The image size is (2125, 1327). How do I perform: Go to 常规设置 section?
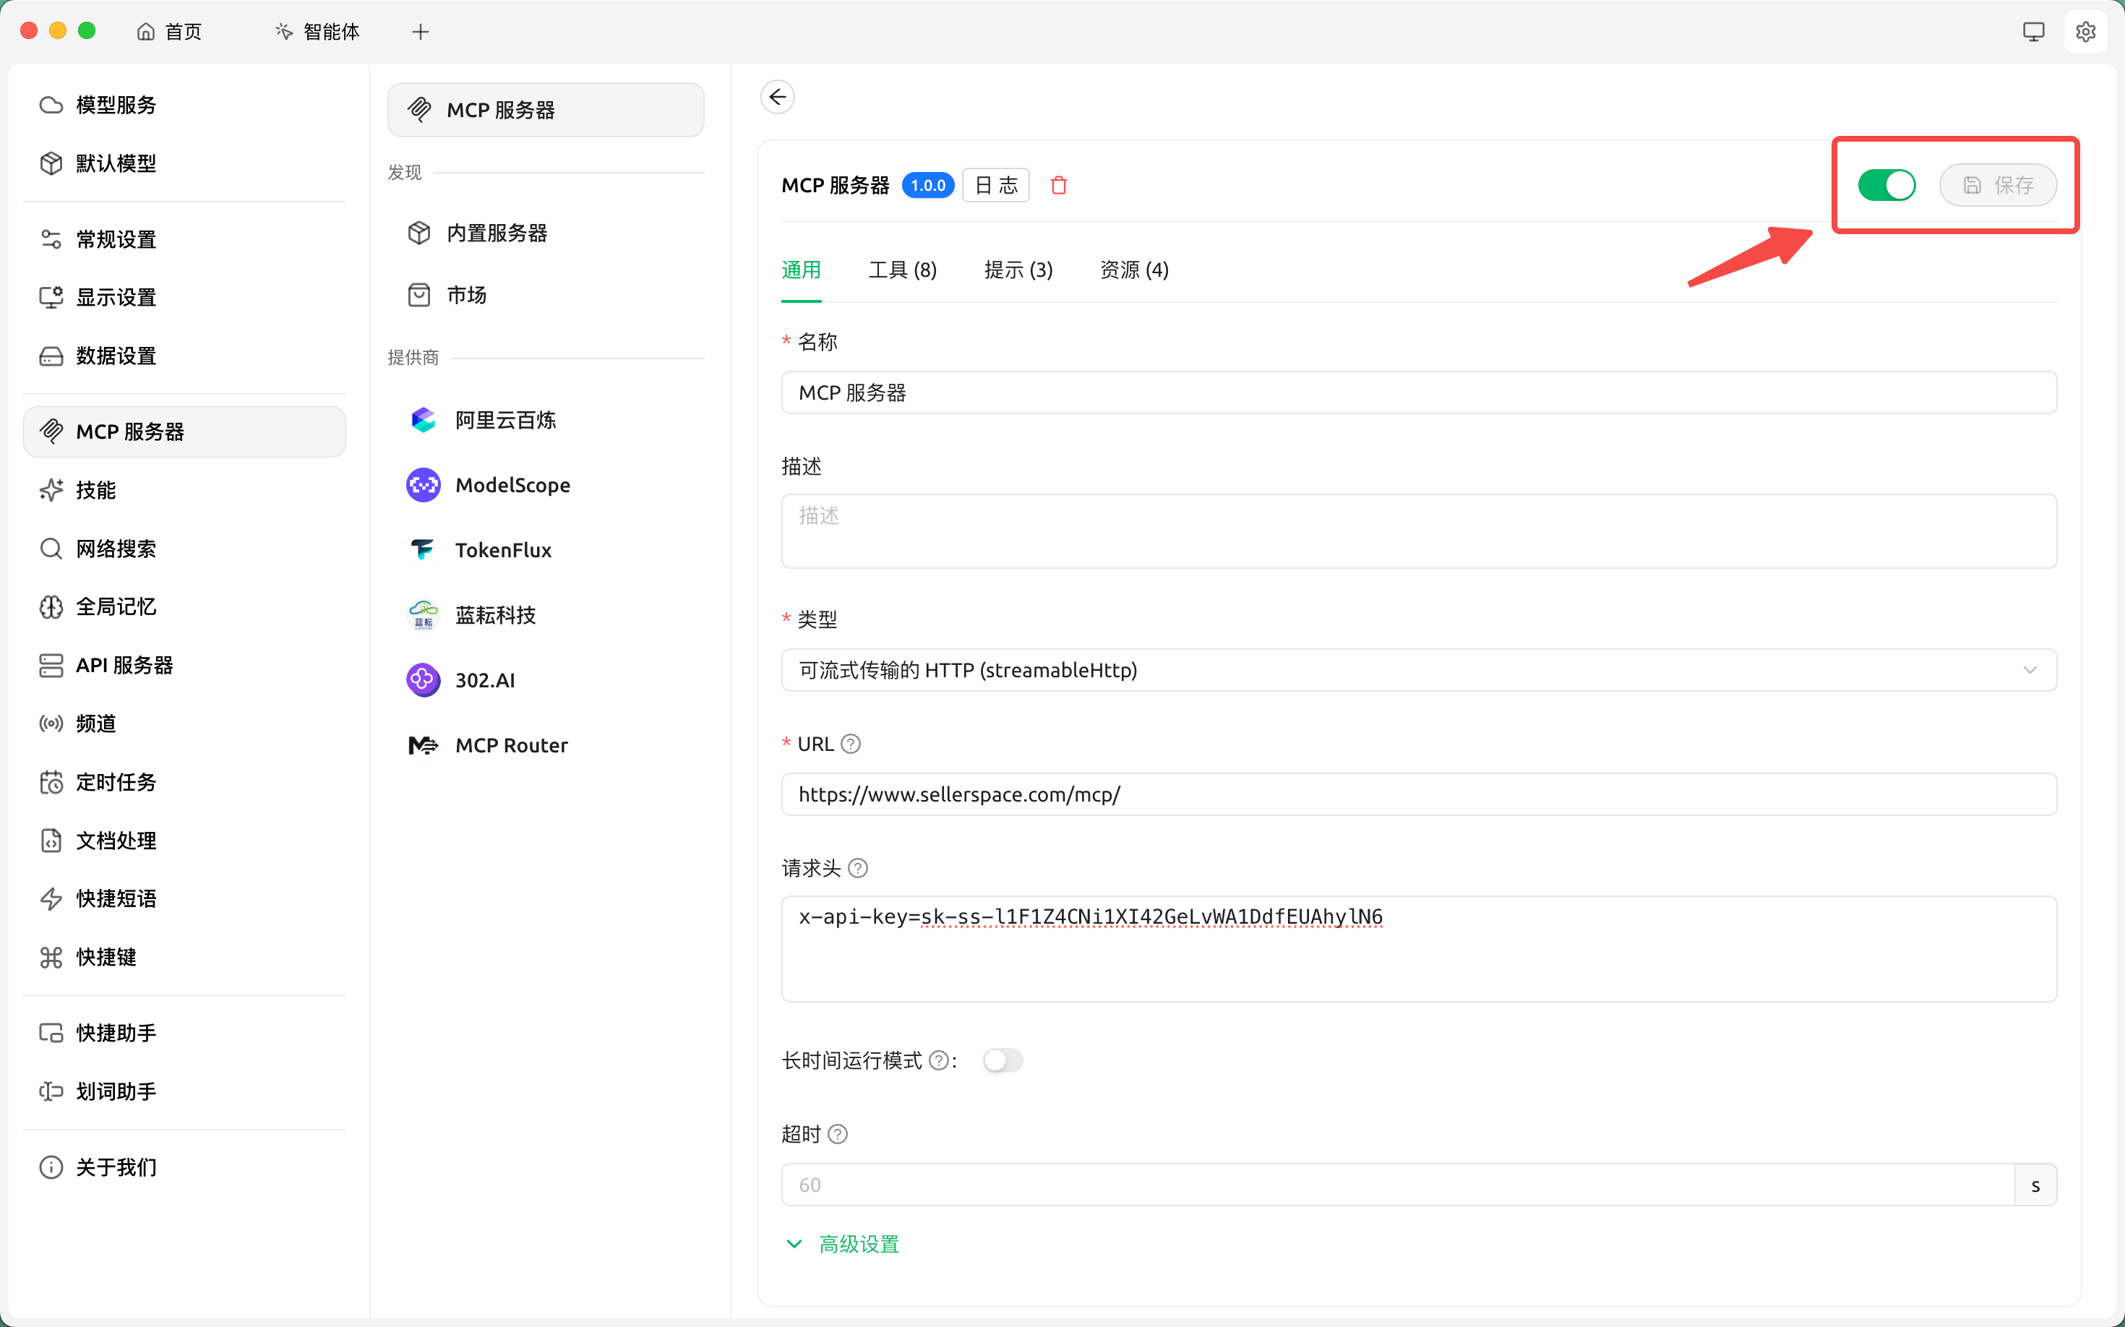184,239
